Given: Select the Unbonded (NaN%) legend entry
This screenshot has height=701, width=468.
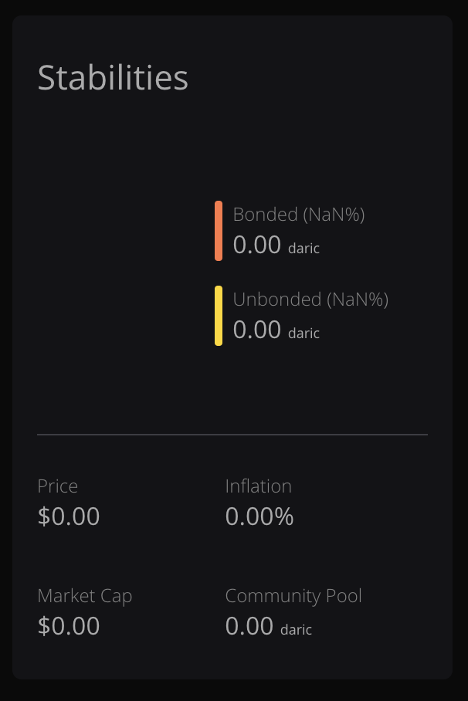Looking at the screenshot, I should (x=310, y=300).
